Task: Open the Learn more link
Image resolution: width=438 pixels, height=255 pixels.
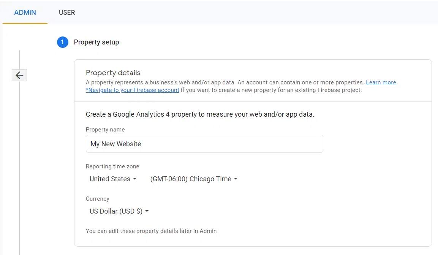Action: [381, 82]
